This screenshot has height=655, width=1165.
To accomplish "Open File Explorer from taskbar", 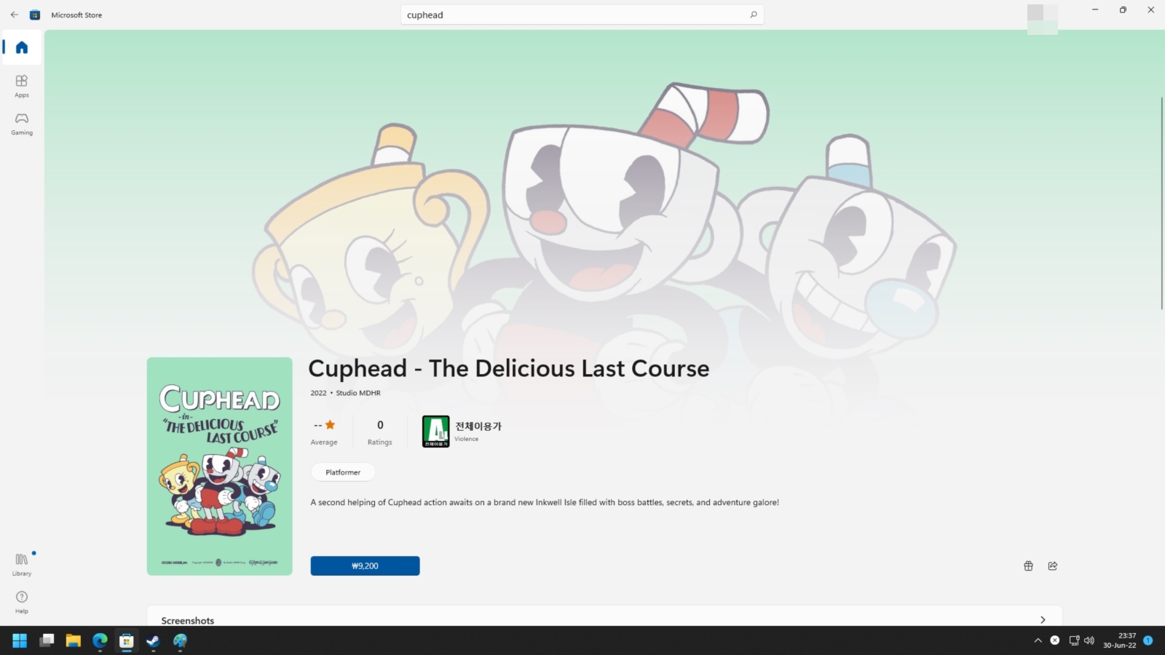I will point(73,640).
